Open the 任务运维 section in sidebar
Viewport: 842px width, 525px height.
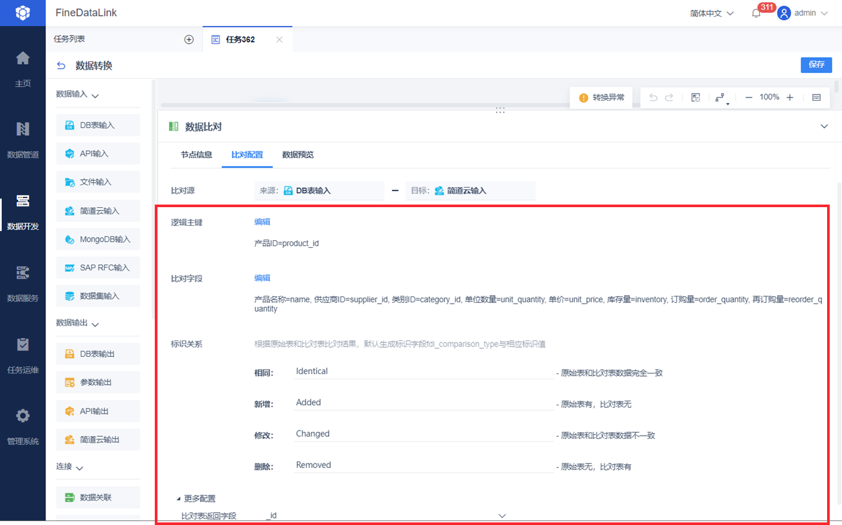(x=23, y=355)
